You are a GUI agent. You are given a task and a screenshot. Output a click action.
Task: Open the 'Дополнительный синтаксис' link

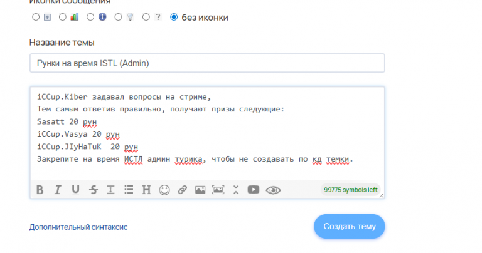coord(78,227)
